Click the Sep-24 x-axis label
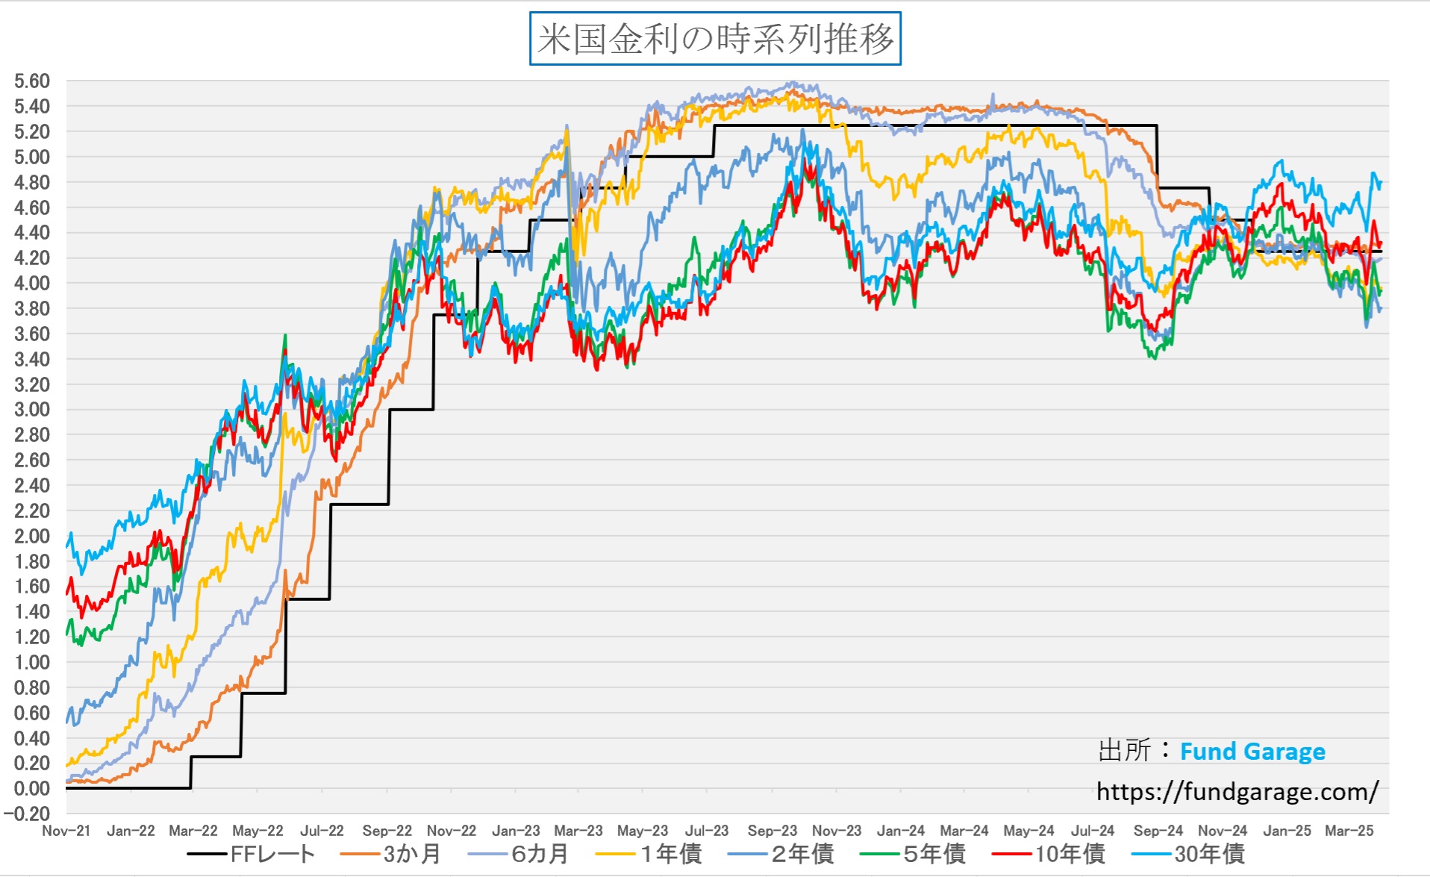1430x877 pixels. [x=1158, y=831]
